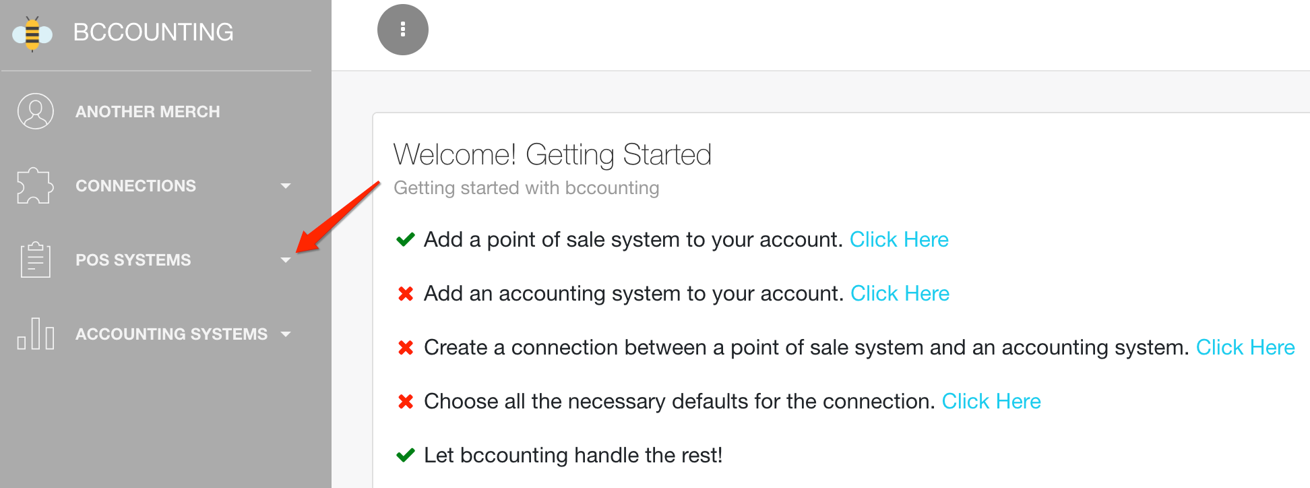Viewport: 1310px width, 488px height.
Task: Click Here link to create a connection
Action: coord(1245,347)
